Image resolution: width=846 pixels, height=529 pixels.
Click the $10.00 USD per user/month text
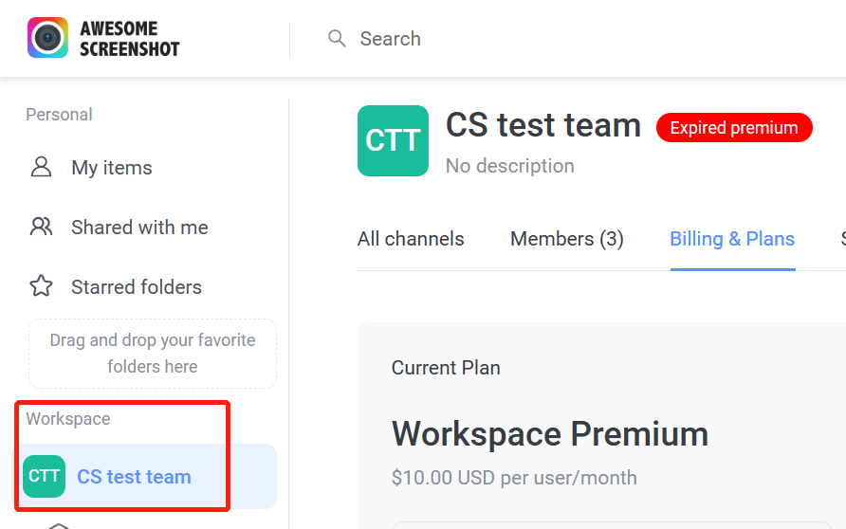(514, 478)
